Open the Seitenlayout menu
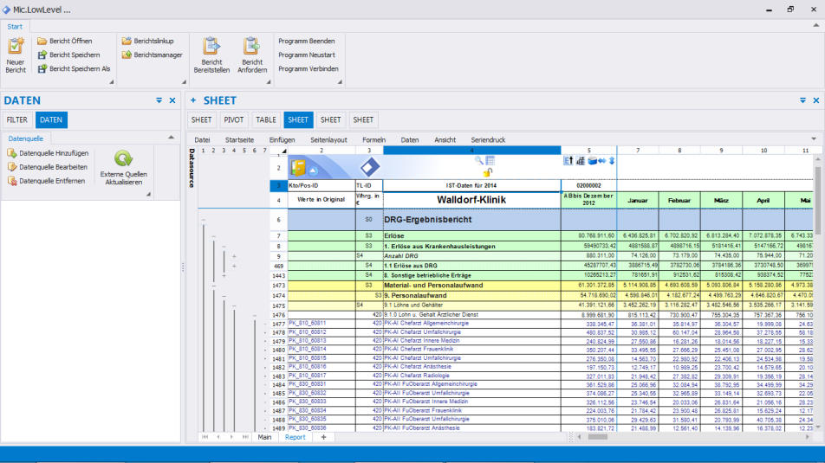Screen dimensions: 825x463 click(x=328, y=139)
